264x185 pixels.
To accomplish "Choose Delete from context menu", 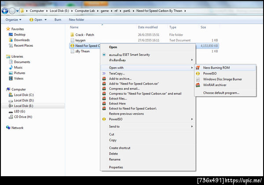I will coord(114,154).
